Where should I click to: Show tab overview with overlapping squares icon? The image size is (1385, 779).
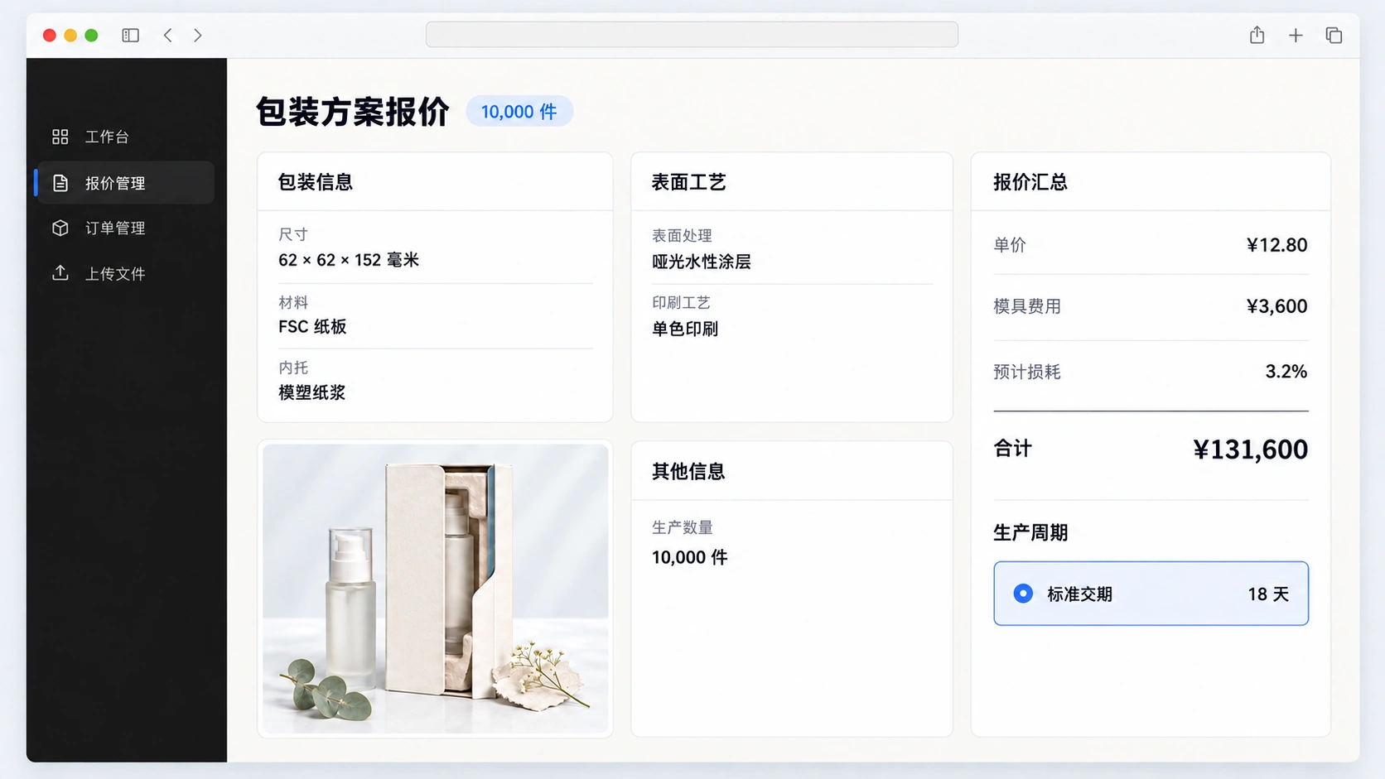1334,36
